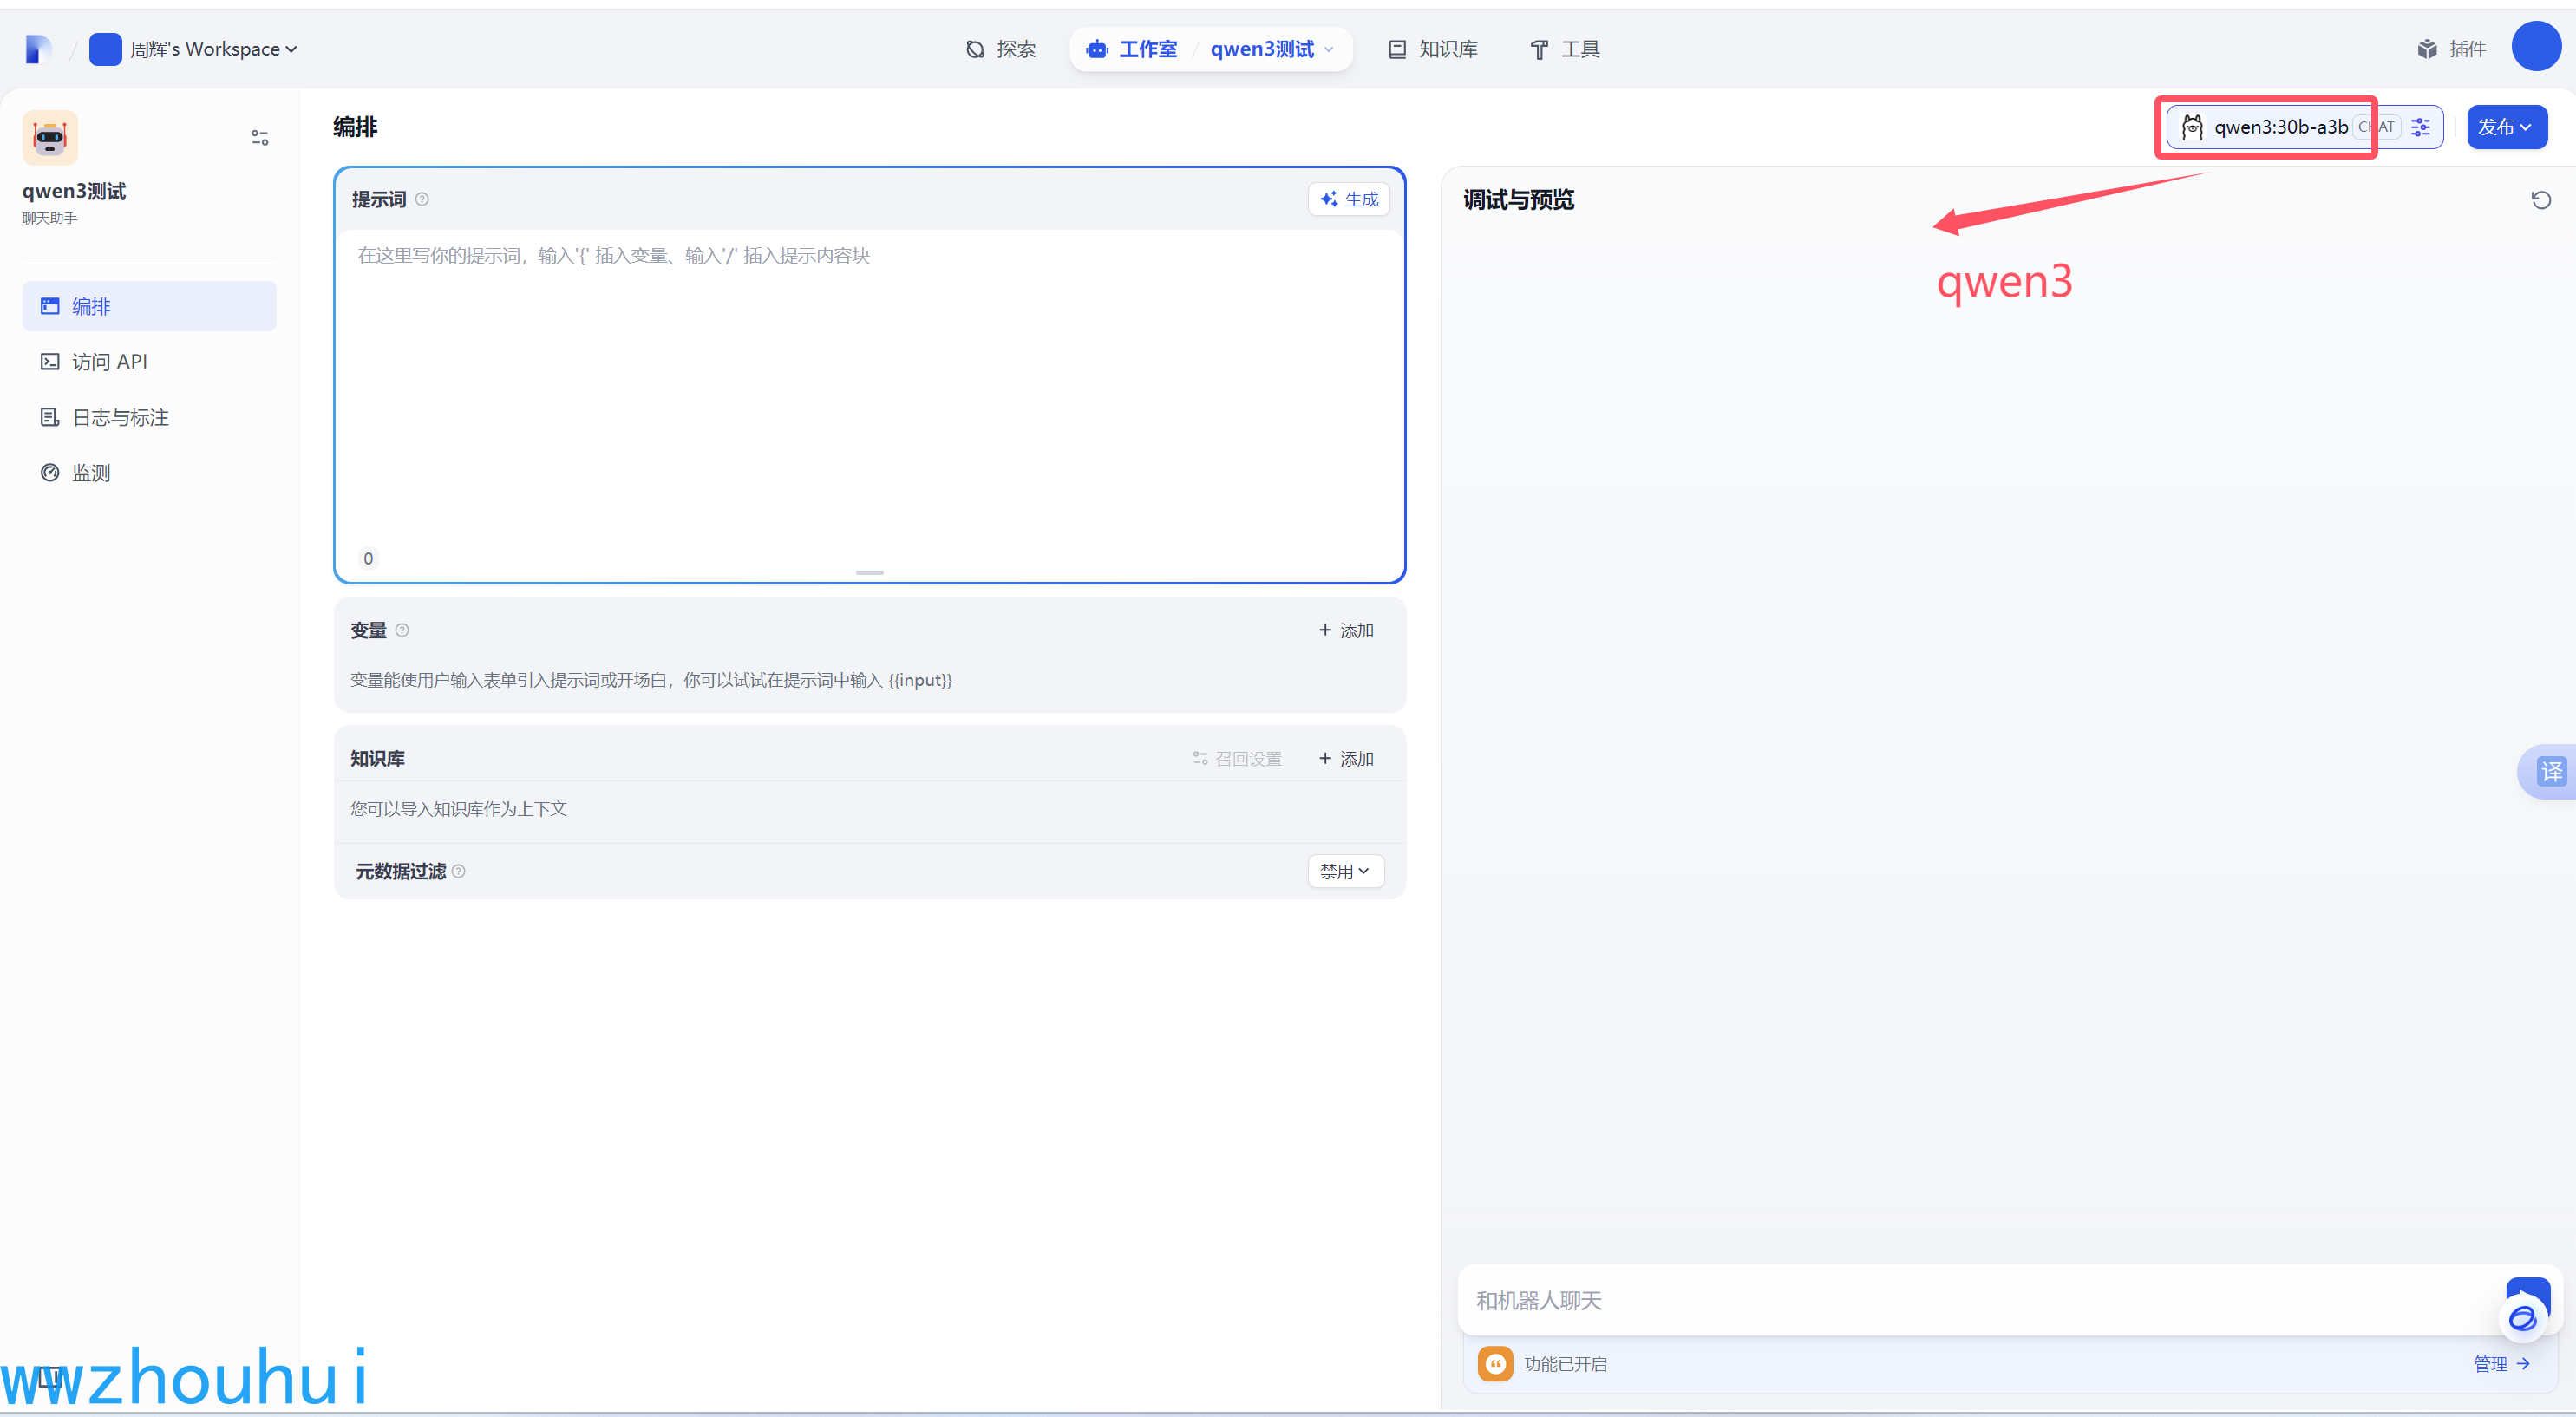The height and width of the screenshot is (1417, 2576).
Task: Select 访问 API in sidebar
Action: (x=109, y=362)
